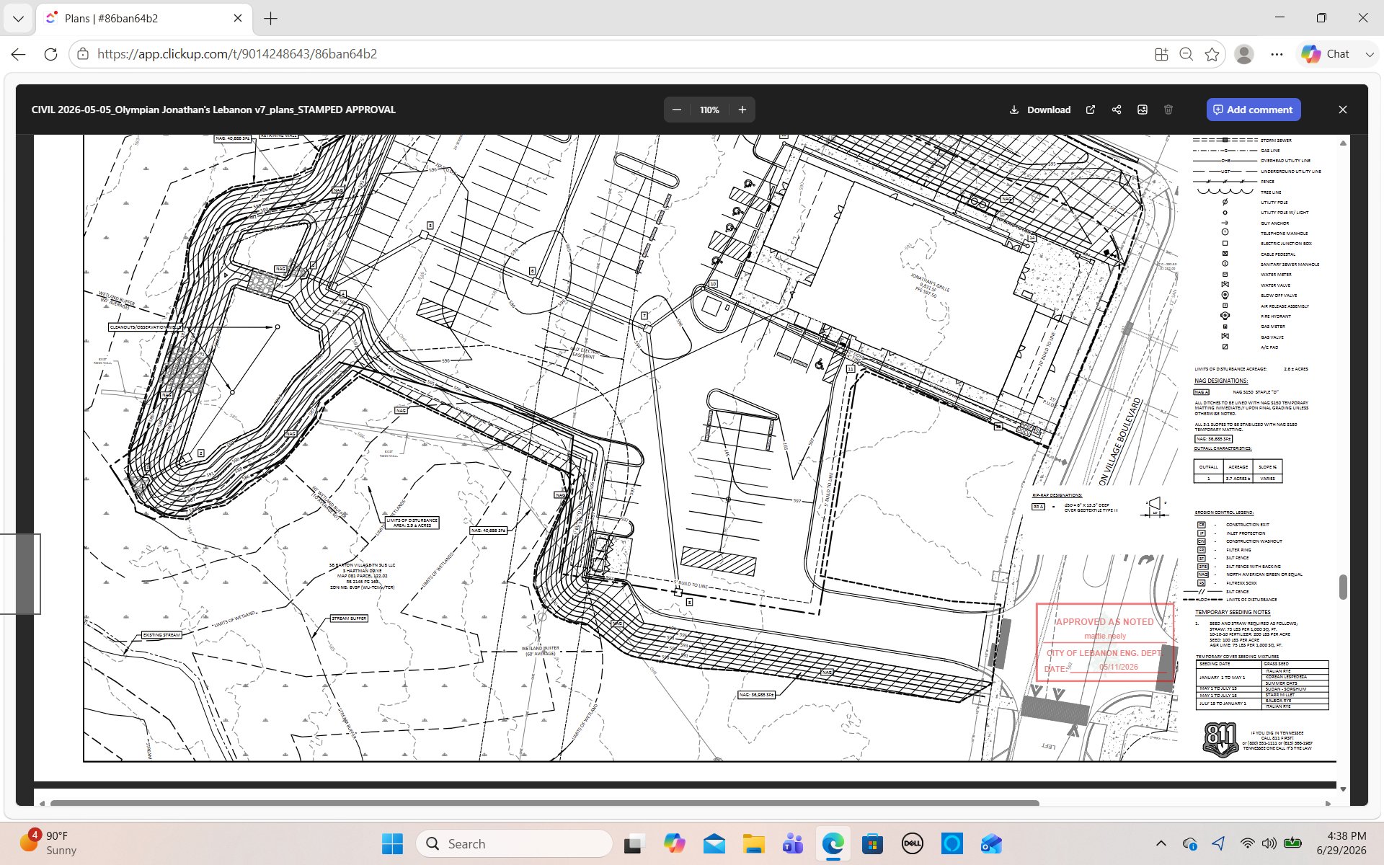
Task: Click the APPROVED AS NOTED stamp text
Action: pos(1104,621)
